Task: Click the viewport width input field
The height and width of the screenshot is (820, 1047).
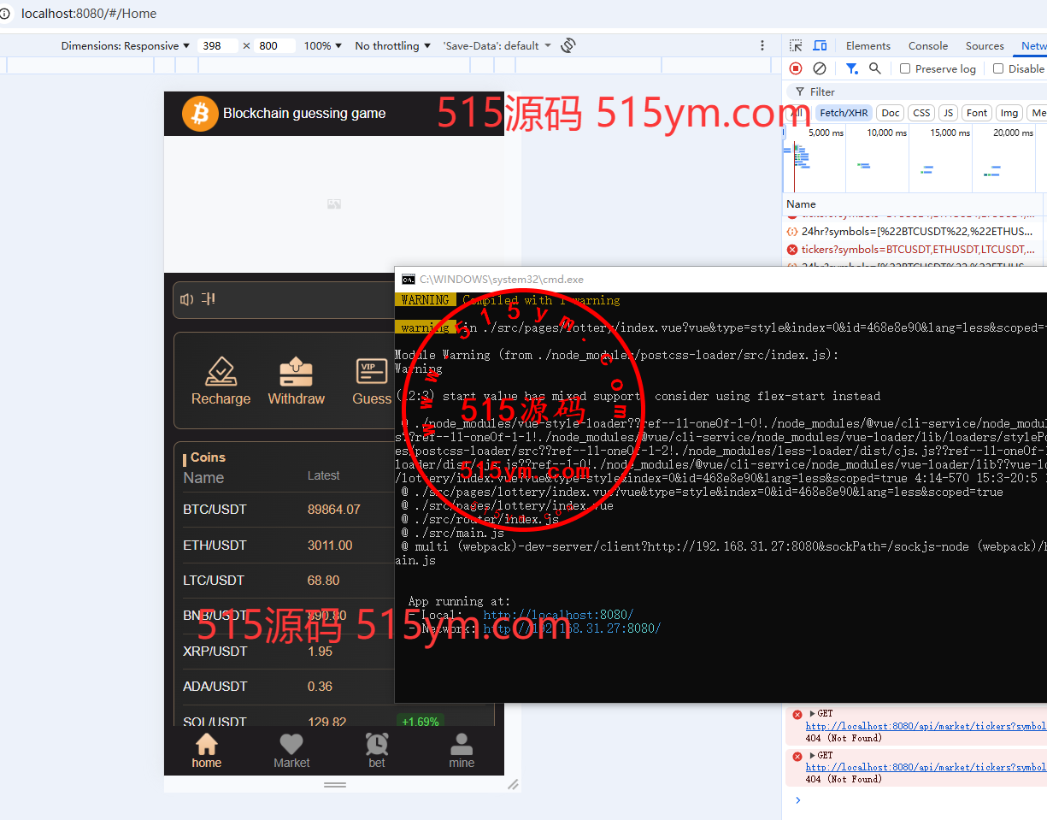Action: (217, 46)
